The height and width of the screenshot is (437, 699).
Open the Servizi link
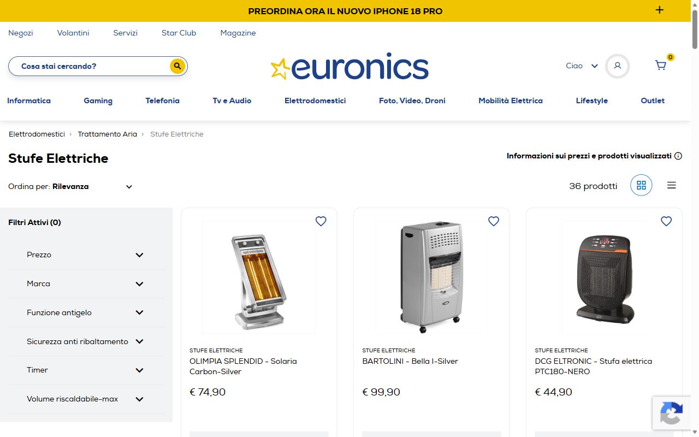126,33
